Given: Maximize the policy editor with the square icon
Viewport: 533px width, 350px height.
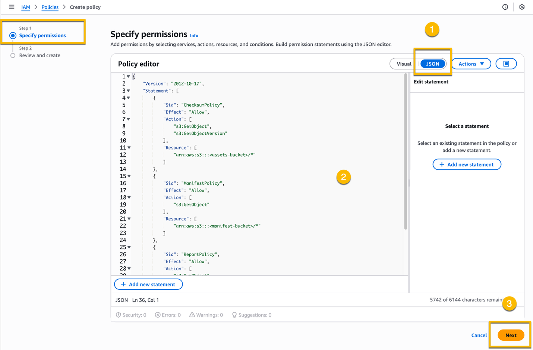Looking at the screenshot, I should [x=506, y=63].
